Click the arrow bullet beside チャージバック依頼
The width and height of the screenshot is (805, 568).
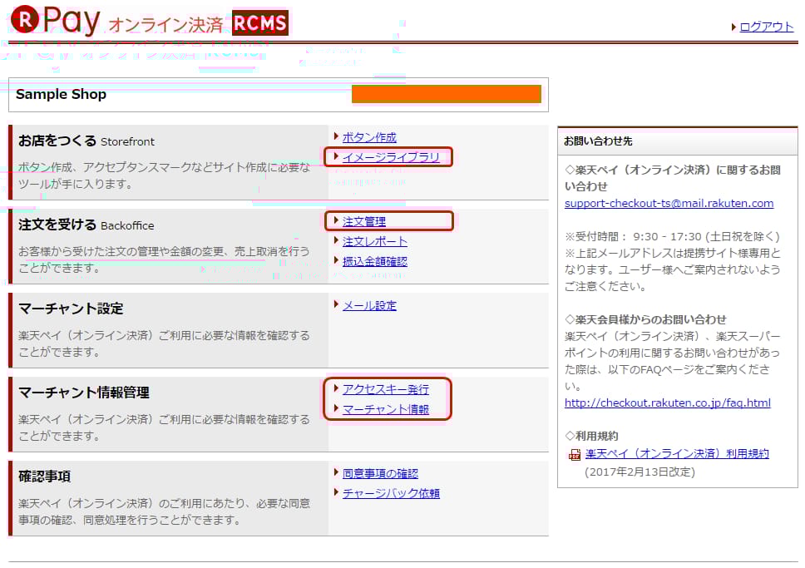(336, 492)
